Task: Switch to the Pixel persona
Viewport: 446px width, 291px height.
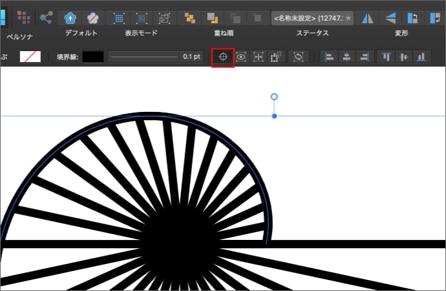Action: pos(24,17)
